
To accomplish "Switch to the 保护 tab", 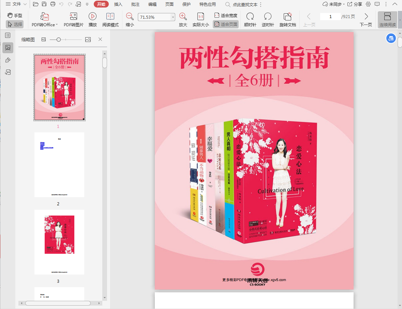I will (187, 4).
